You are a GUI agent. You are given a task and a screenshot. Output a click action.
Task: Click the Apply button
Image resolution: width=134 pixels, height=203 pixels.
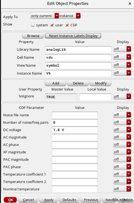[x=49, y=200]
